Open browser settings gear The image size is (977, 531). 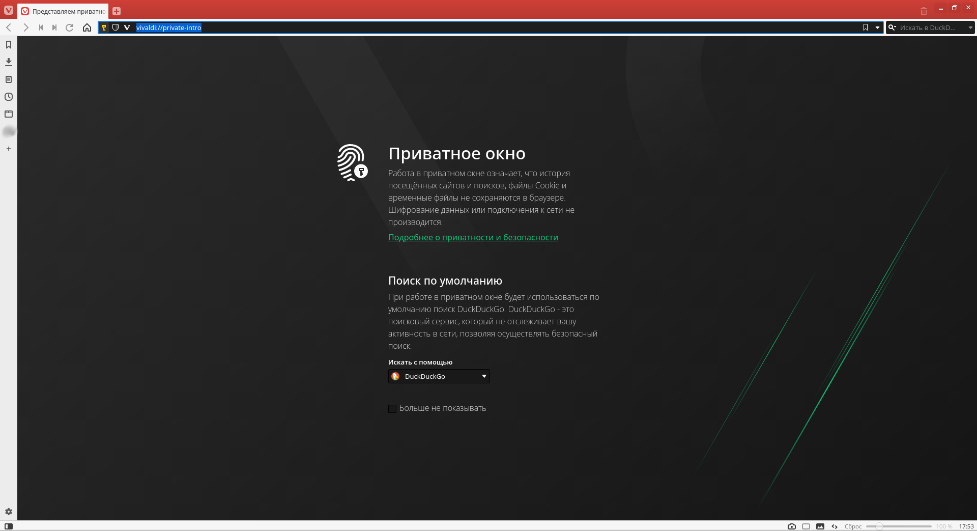pyautogui.click(x=9, y=512)
